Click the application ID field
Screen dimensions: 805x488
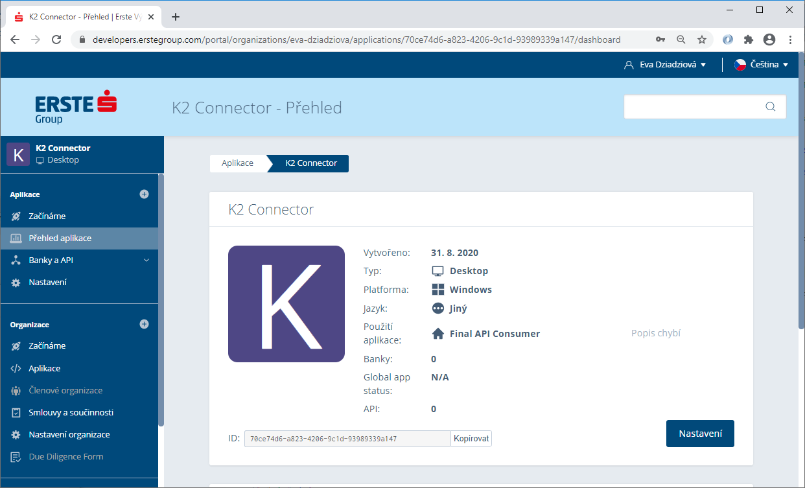[347, 439]
